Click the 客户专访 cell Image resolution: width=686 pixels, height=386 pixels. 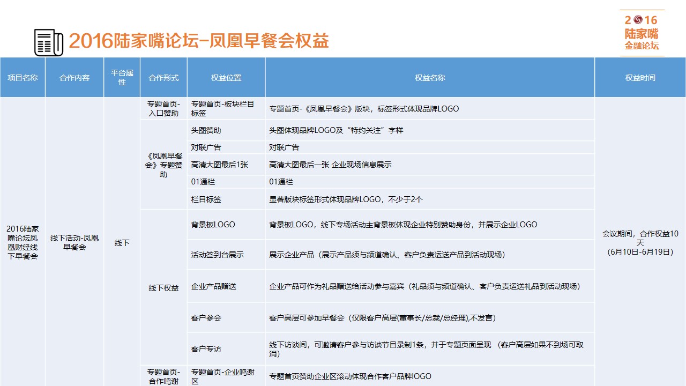pyautogui.click(x=226, y=349)
